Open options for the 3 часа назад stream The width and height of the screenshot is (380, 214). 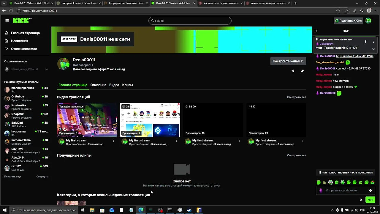click(x=177, y=141)
